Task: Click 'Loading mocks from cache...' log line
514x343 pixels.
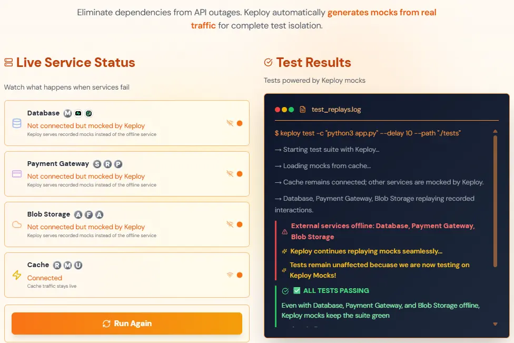Action: [323, 166]
